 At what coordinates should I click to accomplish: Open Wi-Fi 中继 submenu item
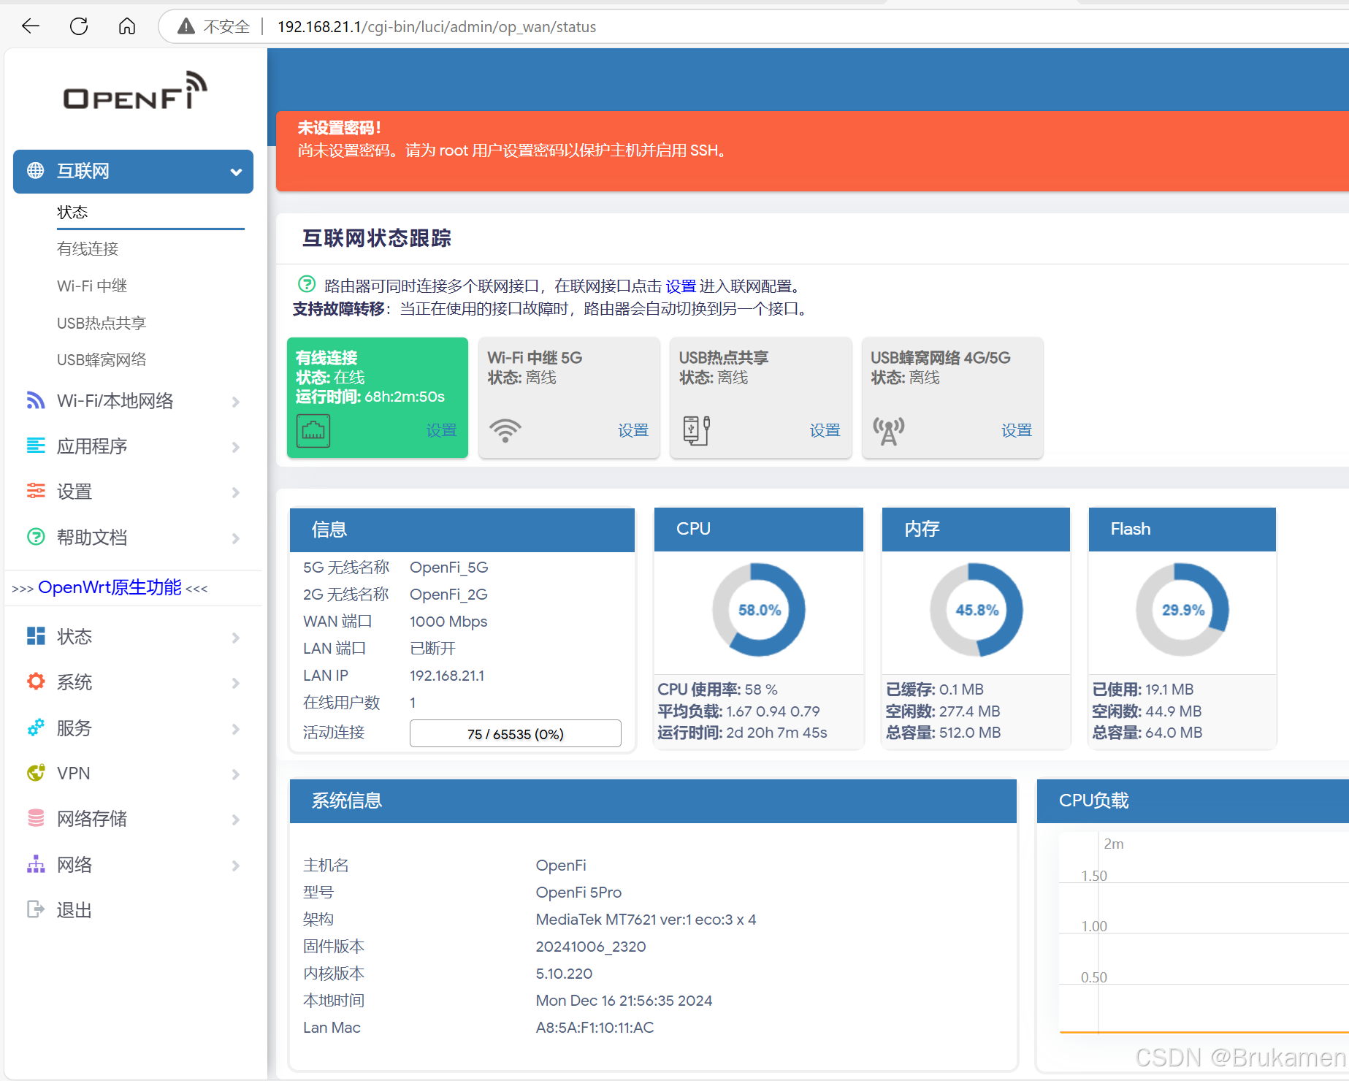[92, 286]
